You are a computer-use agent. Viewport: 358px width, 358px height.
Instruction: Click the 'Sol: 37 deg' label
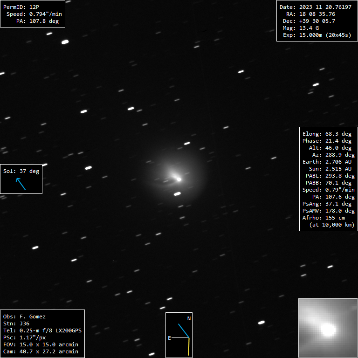pyautogui.click(x=21, y=171)
